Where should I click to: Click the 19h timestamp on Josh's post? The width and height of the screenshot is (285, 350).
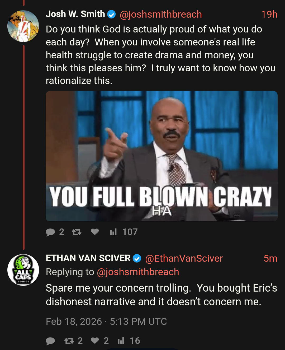click(x=269, y=15)
